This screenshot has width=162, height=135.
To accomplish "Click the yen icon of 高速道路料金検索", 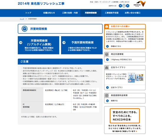I will [107, 95].
